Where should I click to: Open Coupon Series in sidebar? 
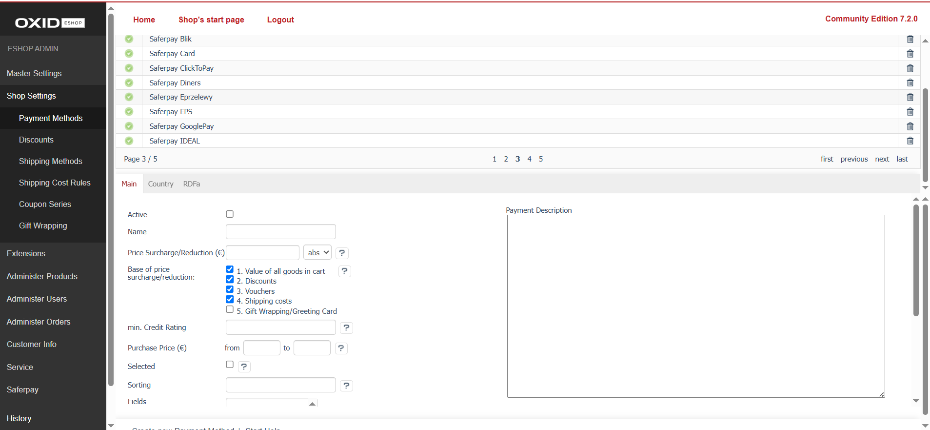tap(45, 204)
